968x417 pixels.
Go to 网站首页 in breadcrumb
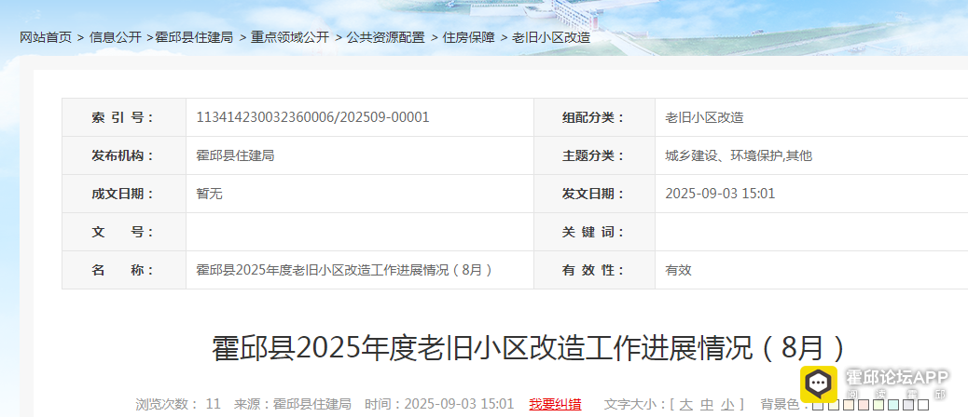click(46, 37)
